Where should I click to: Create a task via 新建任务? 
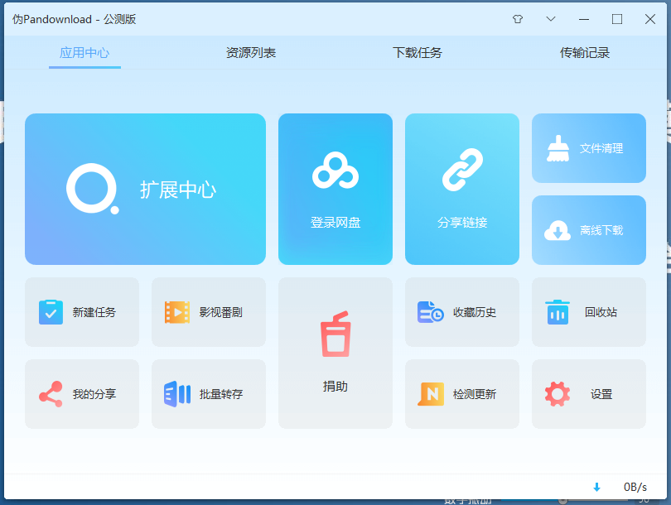pyautogui.click(x=82, y=312)
